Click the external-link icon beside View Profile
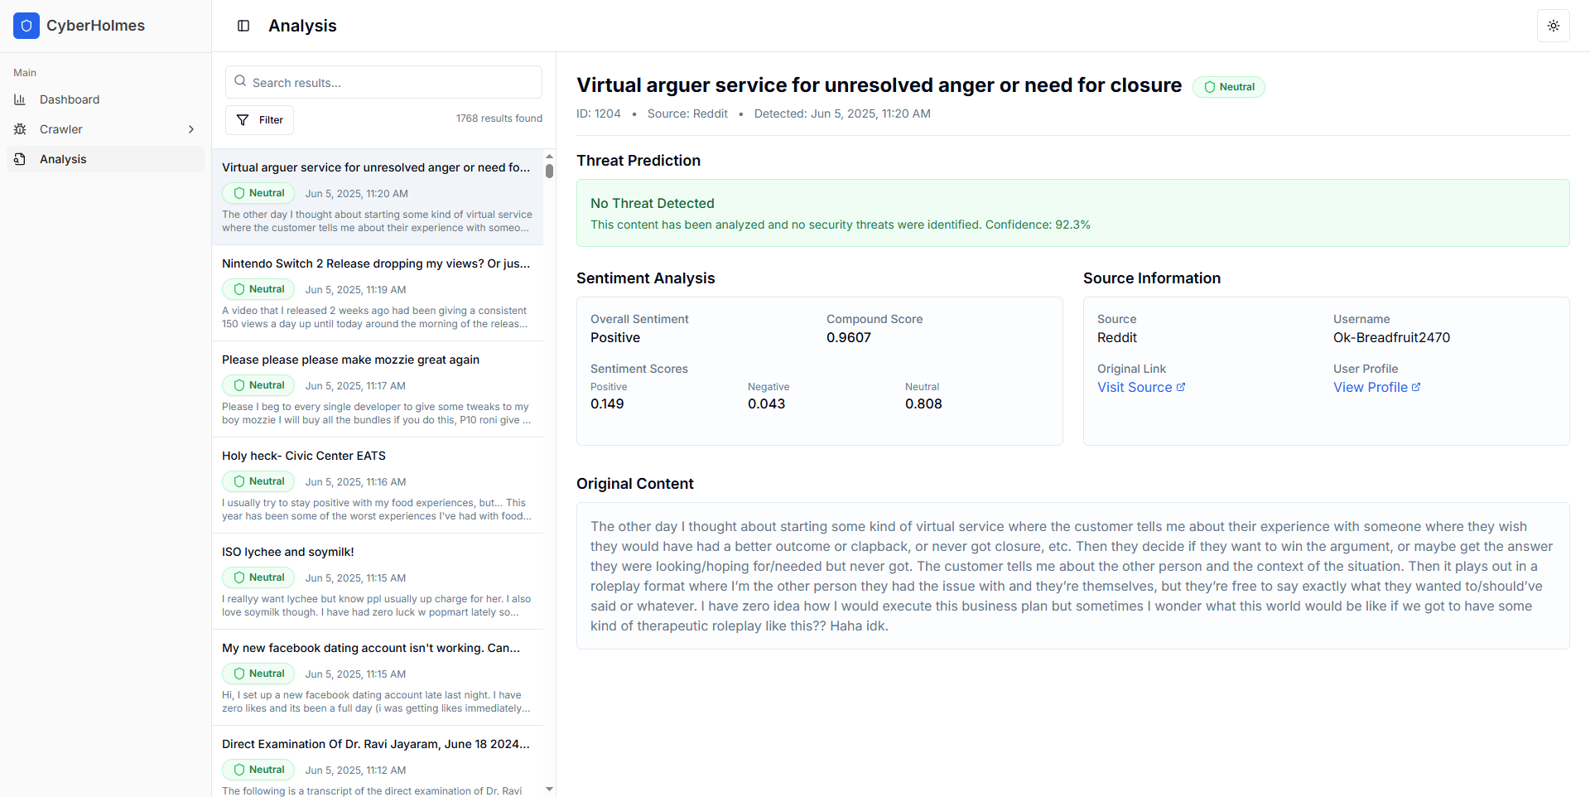Screen dimensions: 1590x797 (1416, 387)
